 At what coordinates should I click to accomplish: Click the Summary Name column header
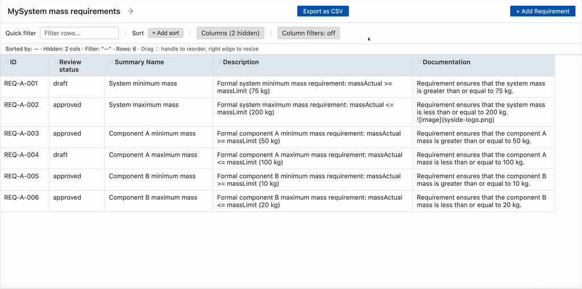[159, 66]
